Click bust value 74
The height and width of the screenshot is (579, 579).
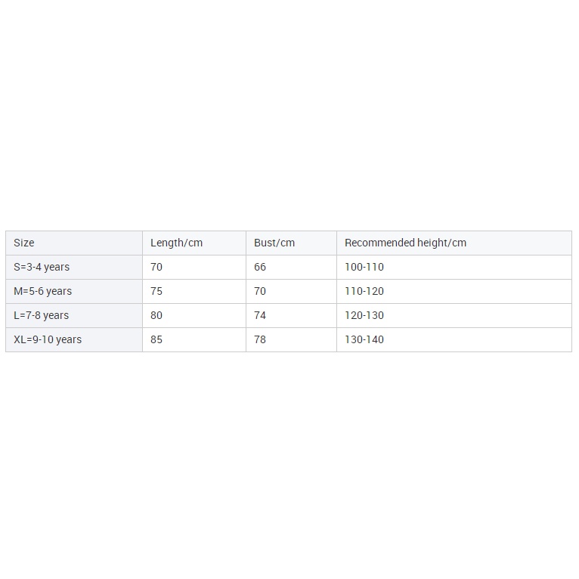click(260, 315)
